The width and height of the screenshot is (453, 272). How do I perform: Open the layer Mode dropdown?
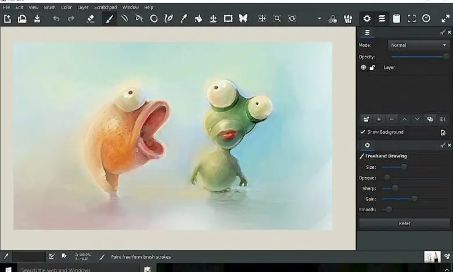click(419, 45)
